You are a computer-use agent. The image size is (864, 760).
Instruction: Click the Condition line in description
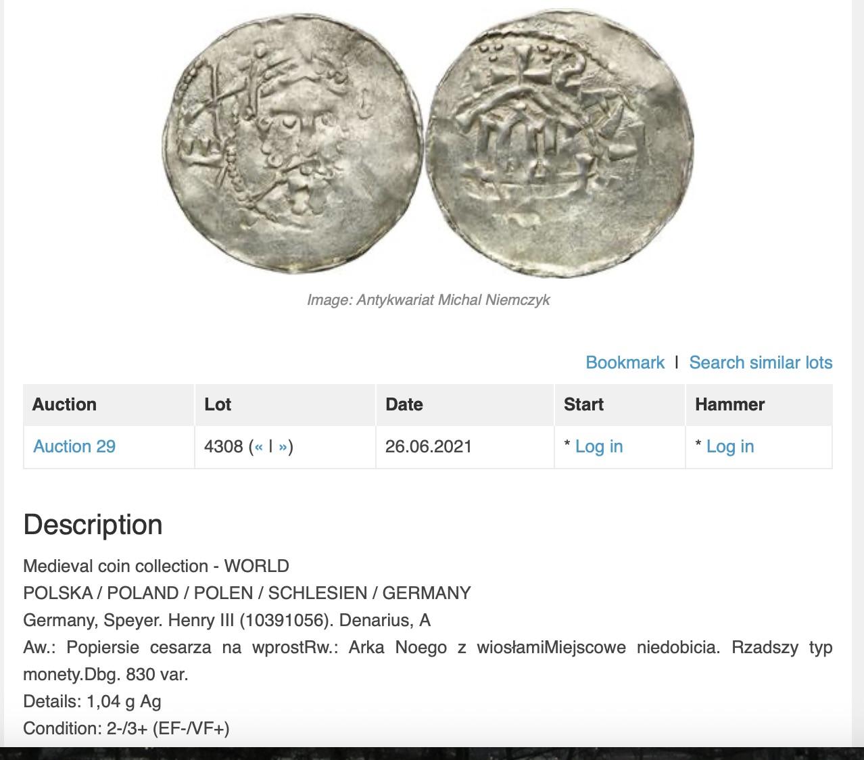126,728
